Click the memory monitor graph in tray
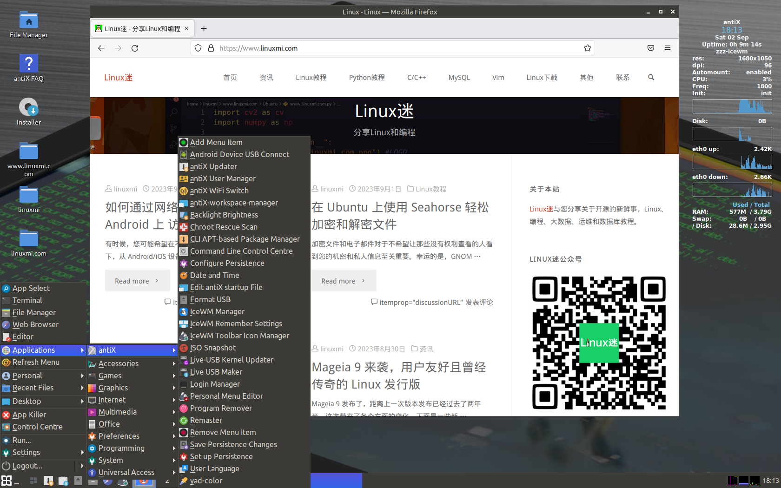 tap(744, 481)
